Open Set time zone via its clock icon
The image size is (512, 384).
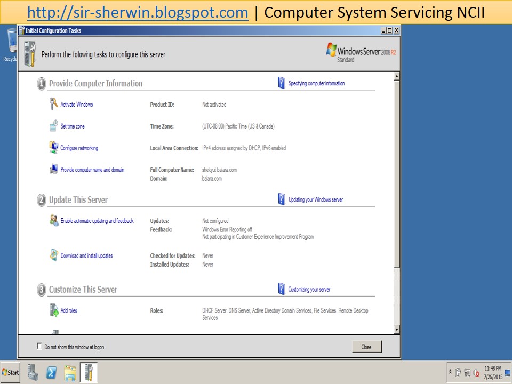coord(54,126)
